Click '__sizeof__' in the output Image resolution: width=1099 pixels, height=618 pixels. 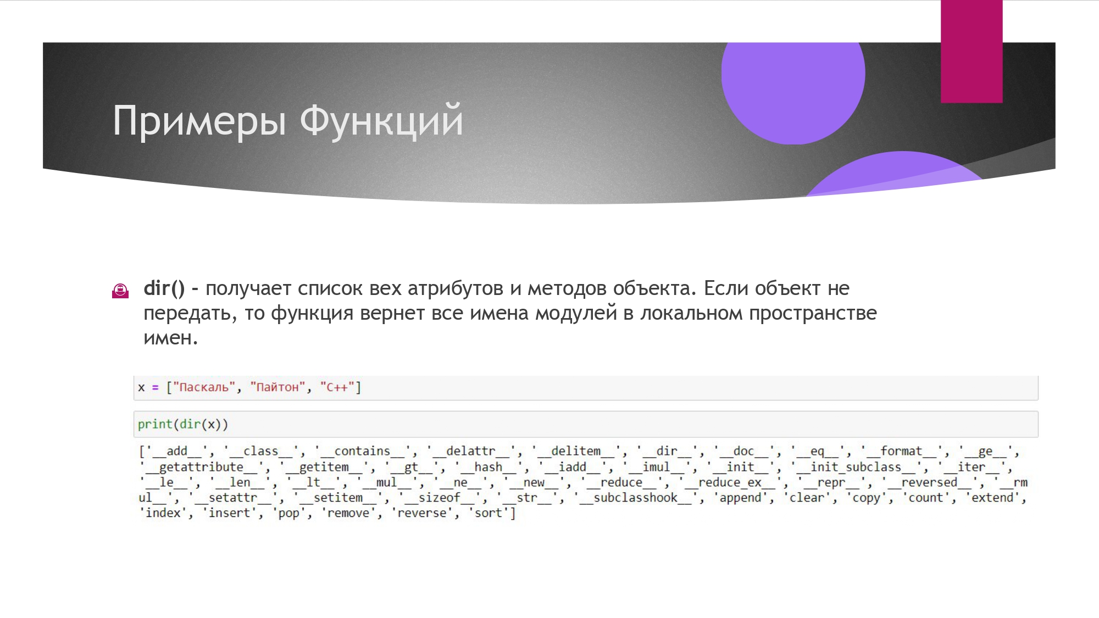pos(440,498)
